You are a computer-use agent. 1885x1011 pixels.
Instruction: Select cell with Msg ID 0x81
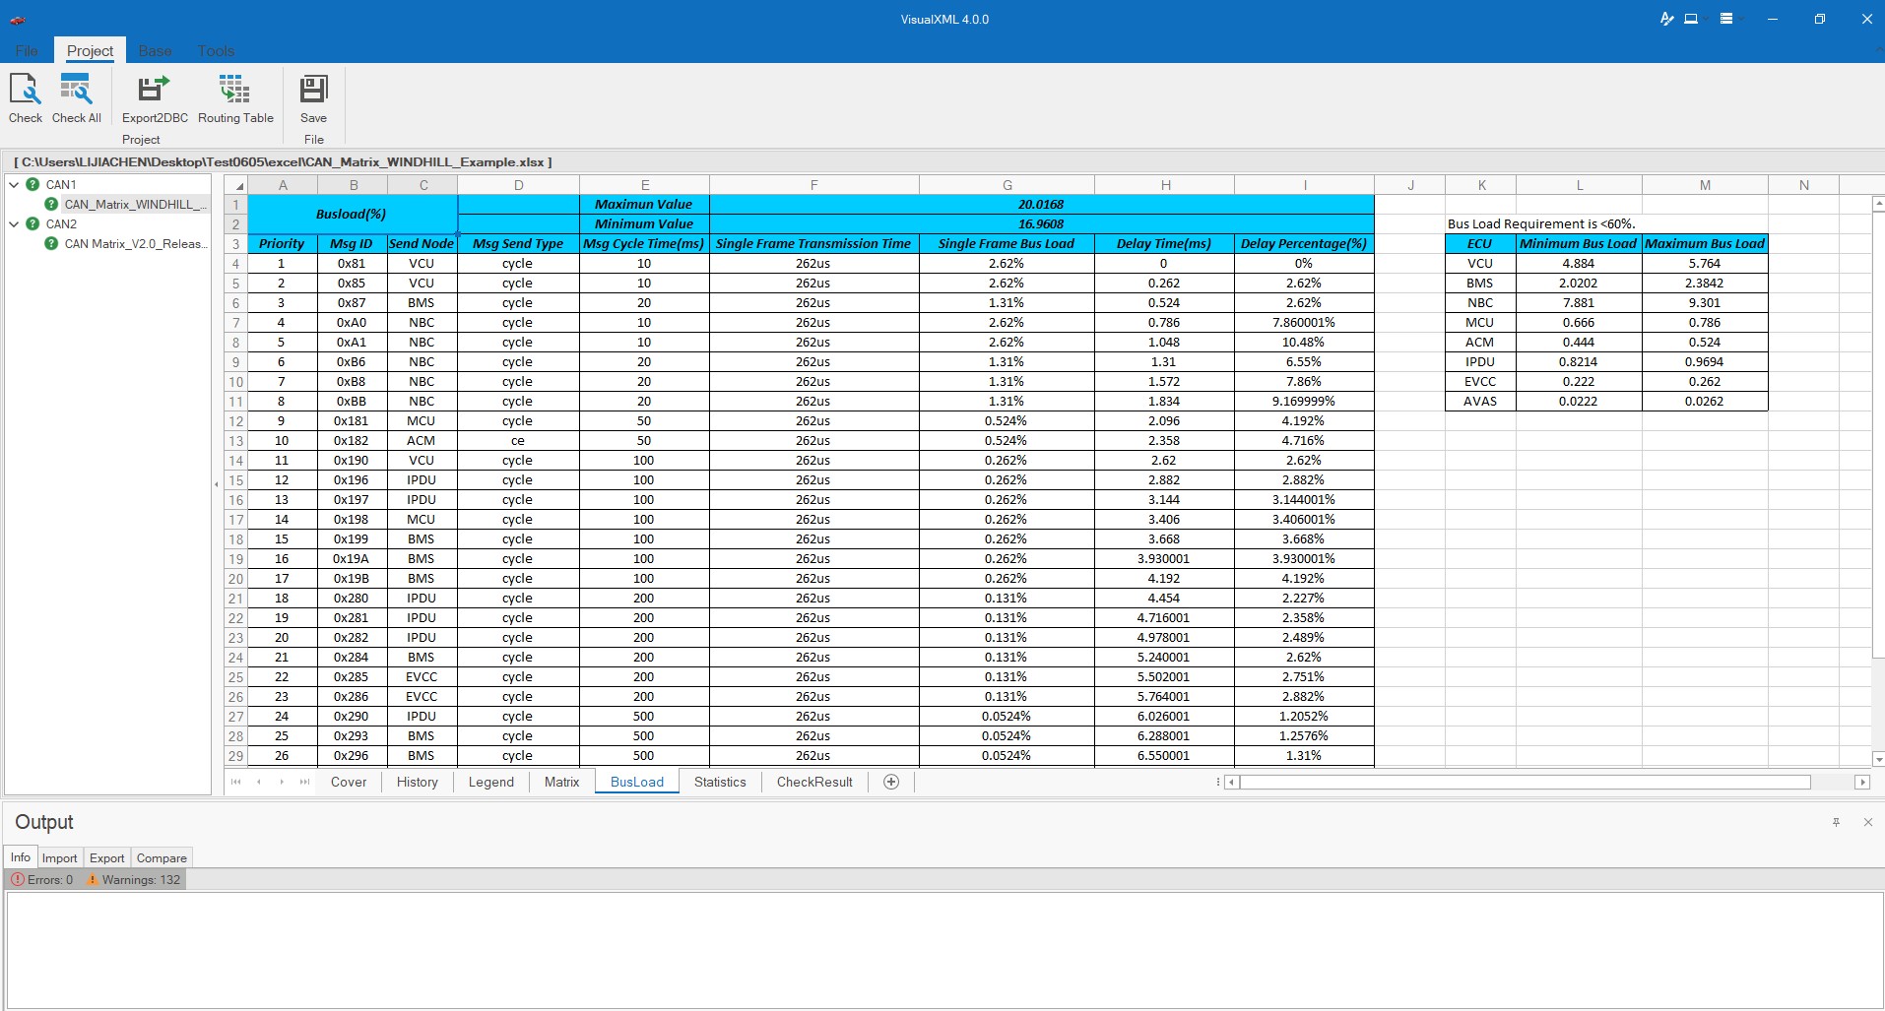click(352, 263)
